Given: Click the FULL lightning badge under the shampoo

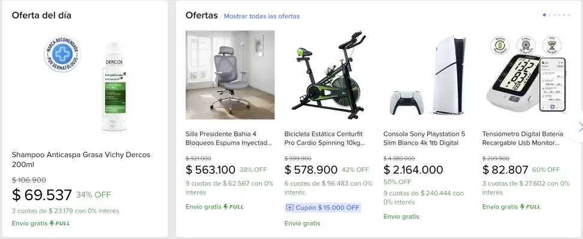Looking at the screenshot, I should (x=59, y=223).
